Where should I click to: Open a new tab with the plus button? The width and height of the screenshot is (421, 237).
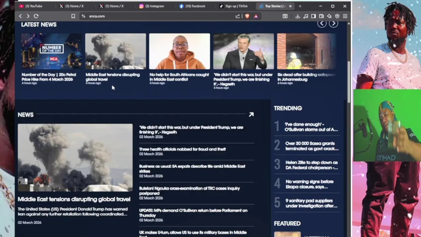[300, 6]
